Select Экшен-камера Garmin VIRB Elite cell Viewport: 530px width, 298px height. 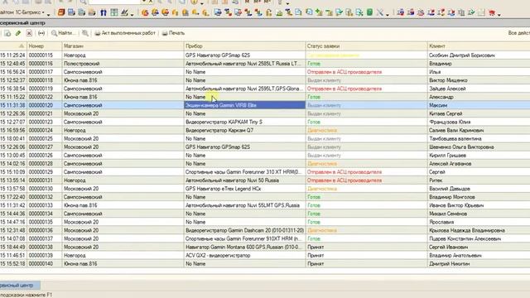pos(245,105)
